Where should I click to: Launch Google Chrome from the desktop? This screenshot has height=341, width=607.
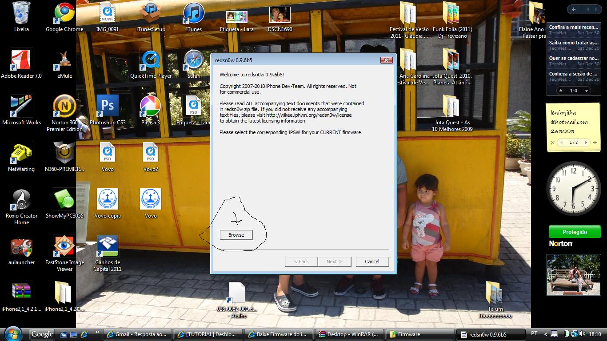(64, 17)
